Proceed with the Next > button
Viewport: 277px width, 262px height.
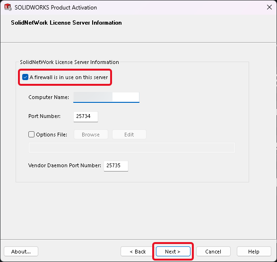[173, 252]
